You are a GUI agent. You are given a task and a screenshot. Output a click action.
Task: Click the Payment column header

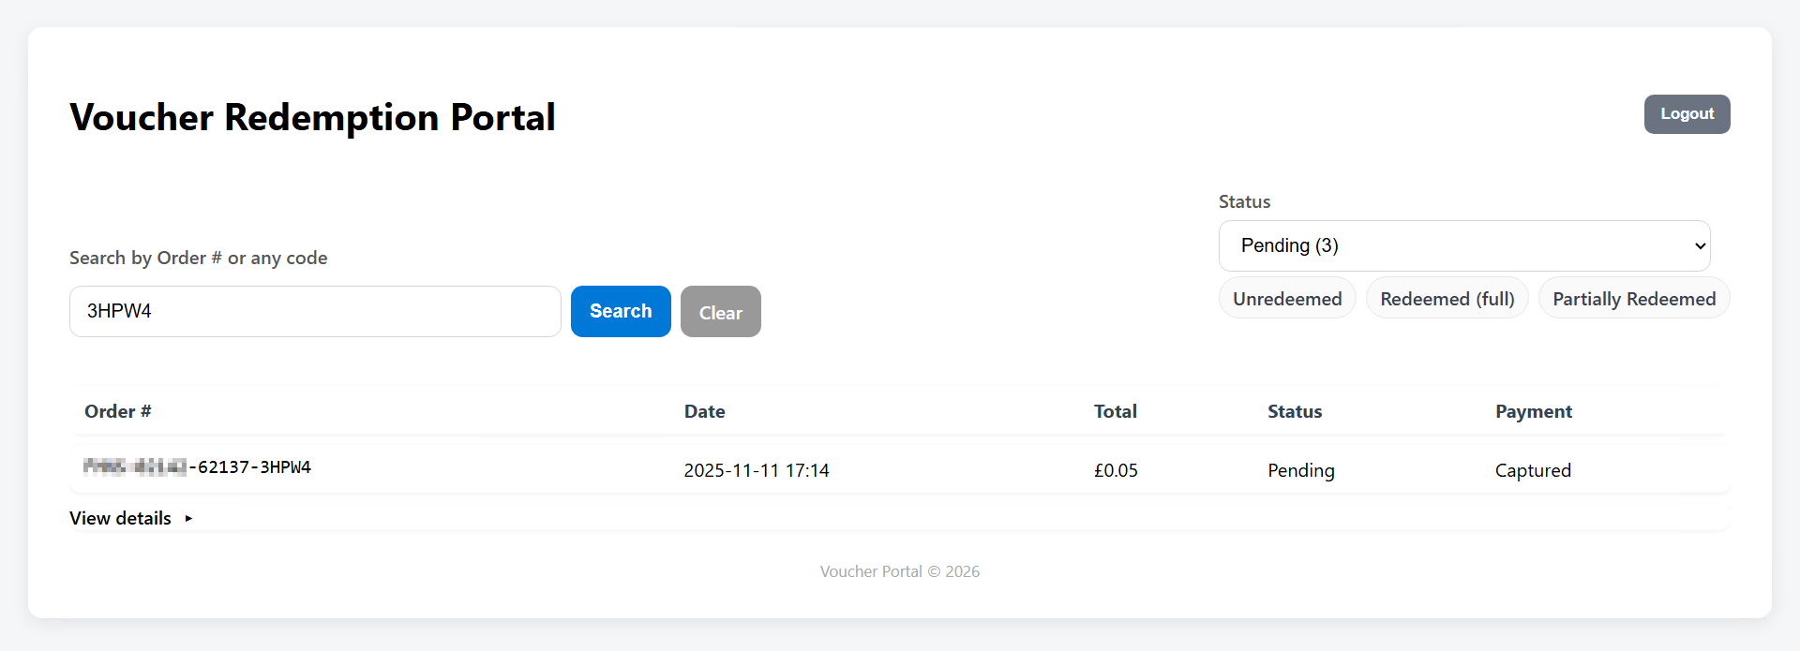point(1533,411)
